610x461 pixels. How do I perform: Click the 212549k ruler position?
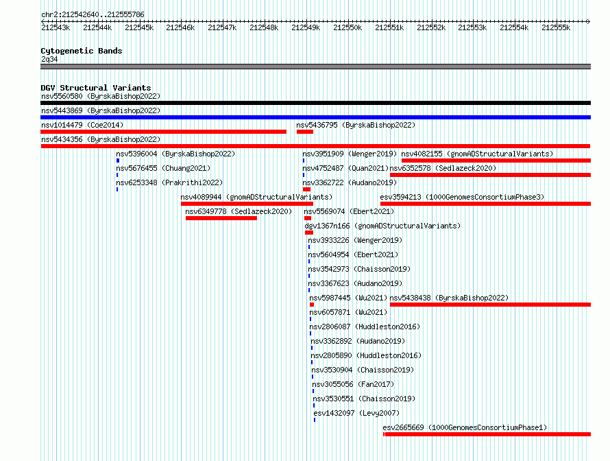(x=306, y=27)
